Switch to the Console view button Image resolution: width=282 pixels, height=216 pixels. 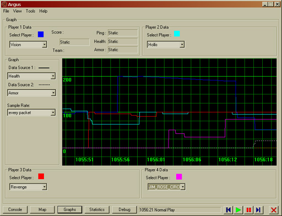(15, 209)
